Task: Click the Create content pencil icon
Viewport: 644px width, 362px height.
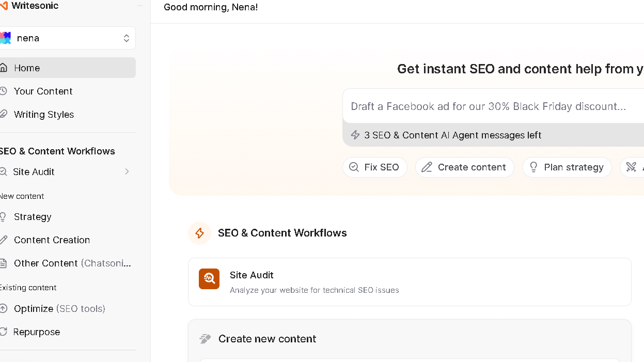Action: coord(427,167)
